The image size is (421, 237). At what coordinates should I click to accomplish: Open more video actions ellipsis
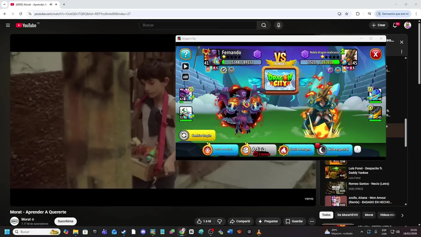click(x=312, y=221)
